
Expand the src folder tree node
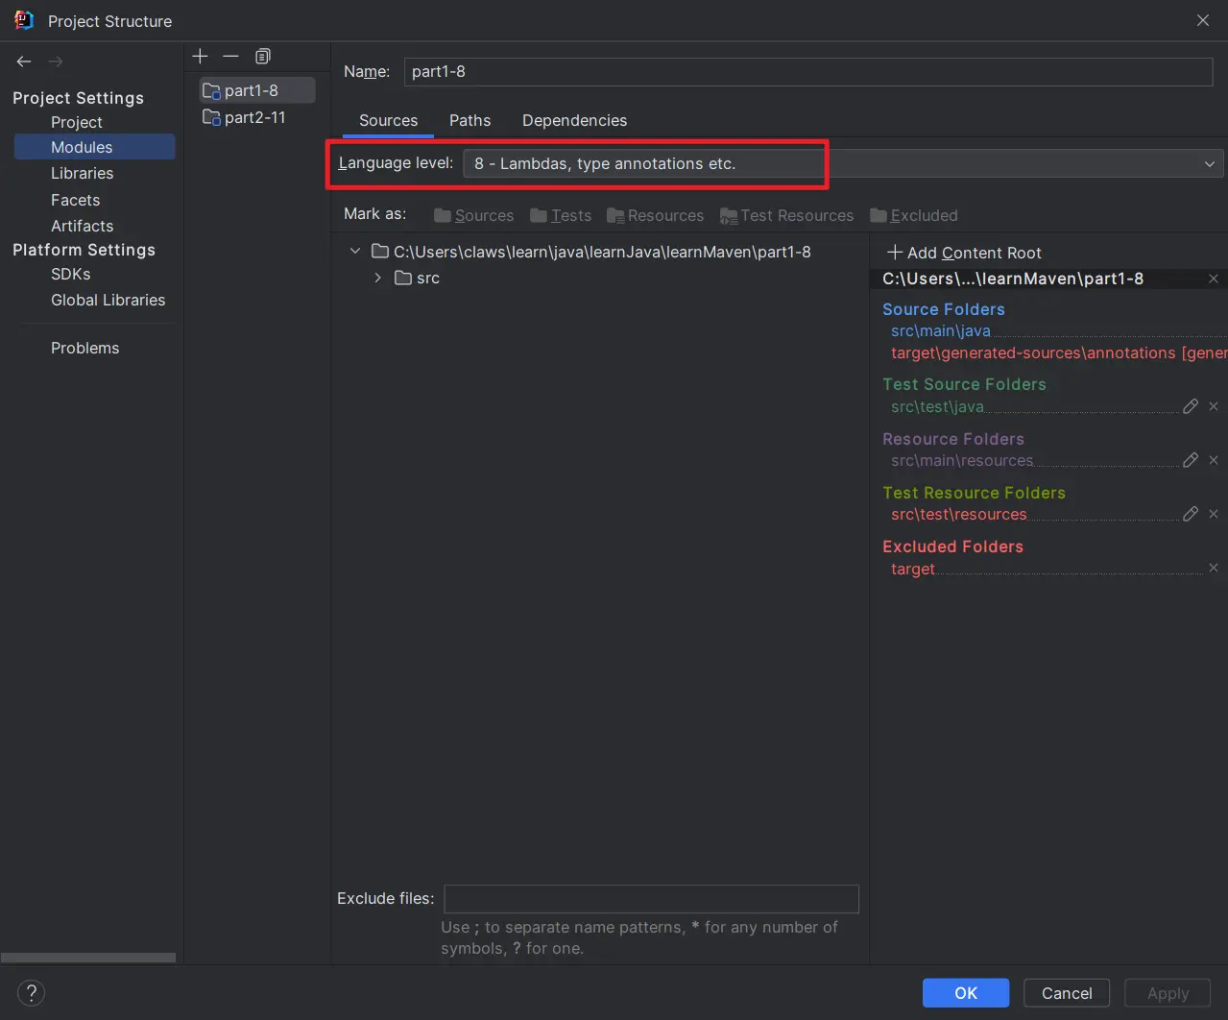(x=377, y=278)
